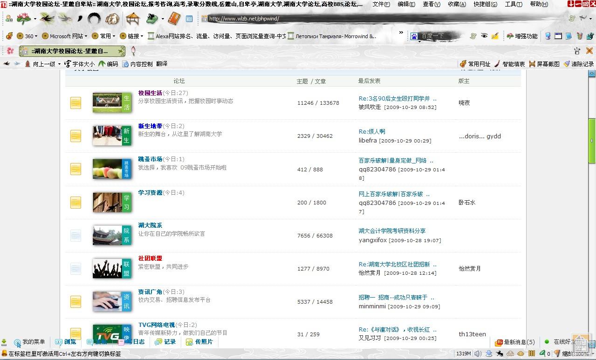Open the 跳蚤市场 forum link
The height and width of the screenshot is (360, 596).
coord(150,159)
